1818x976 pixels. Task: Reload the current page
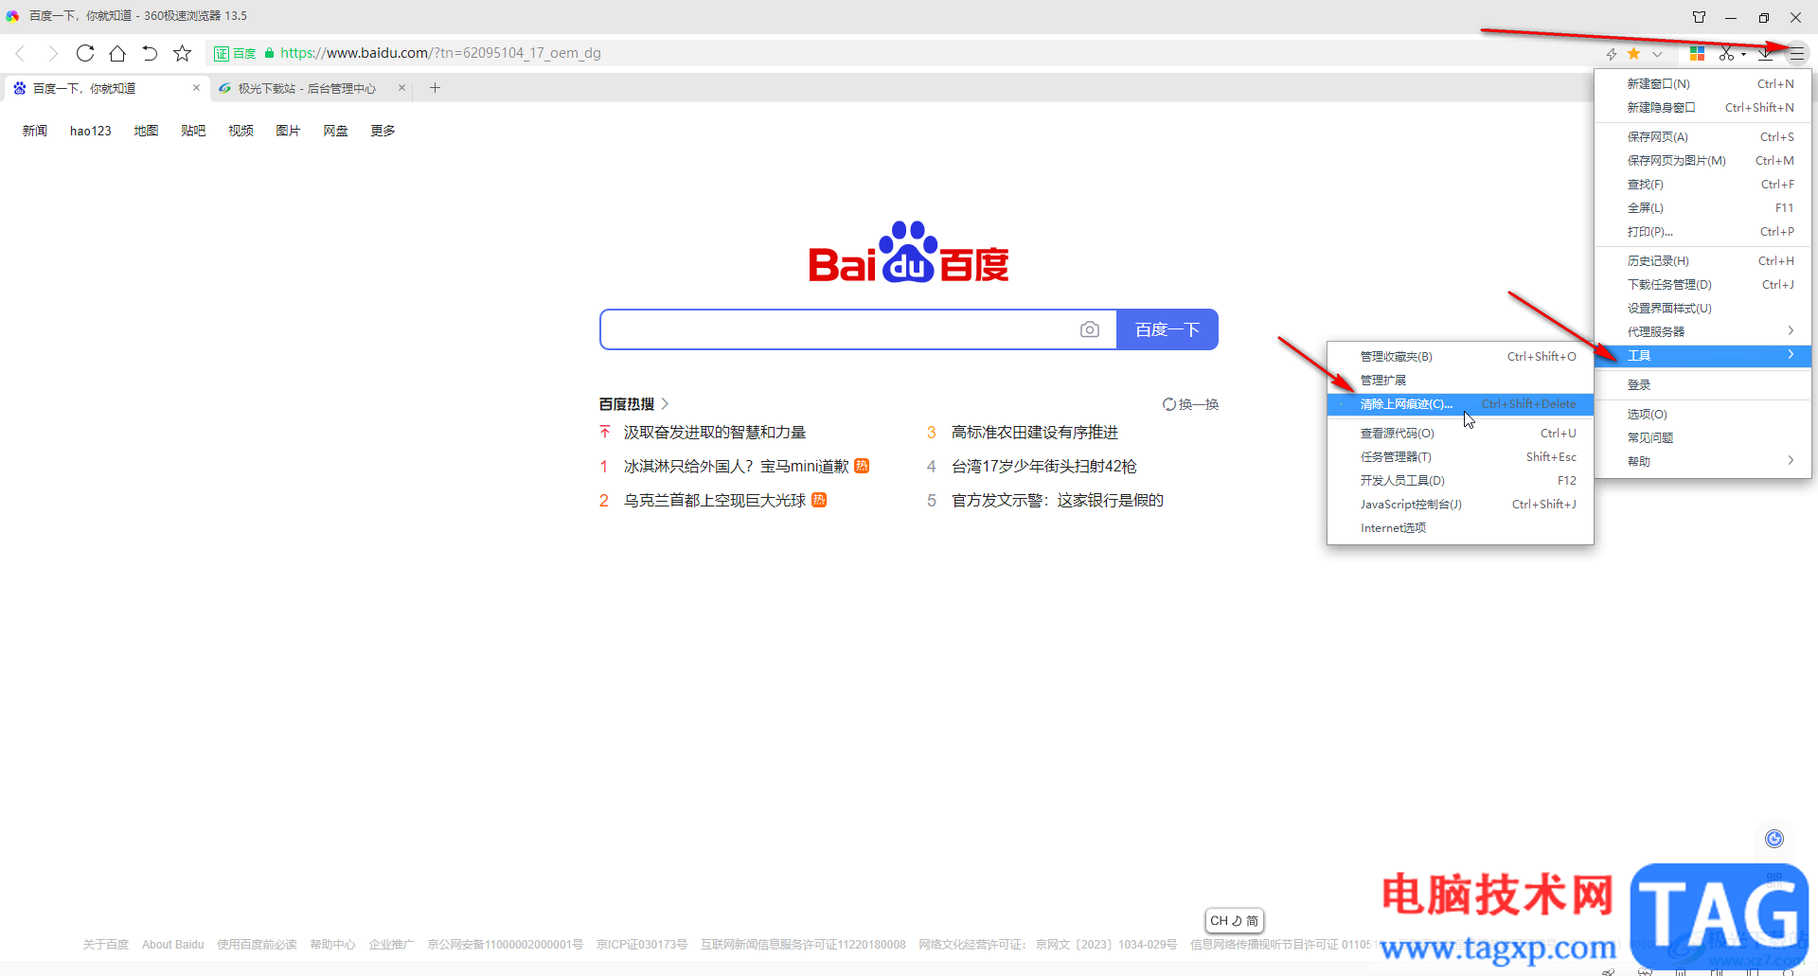pyautogui.click(x=85, y=53)
